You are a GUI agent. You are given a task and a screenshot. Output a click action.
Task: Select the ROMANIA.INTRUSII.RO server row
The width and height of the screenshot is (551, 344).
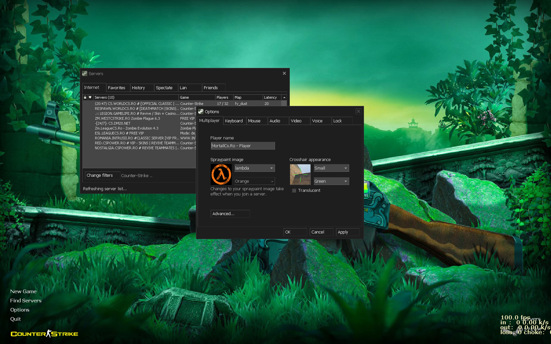click(139, 138)
